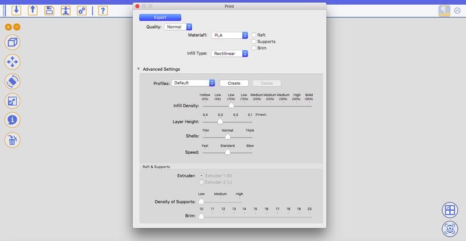Click the Delete trash bin icon

13,140
